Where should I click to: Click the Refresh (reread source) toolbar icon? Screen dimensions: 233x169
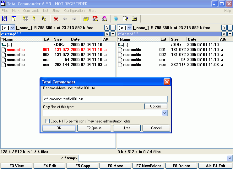point(5,19)
